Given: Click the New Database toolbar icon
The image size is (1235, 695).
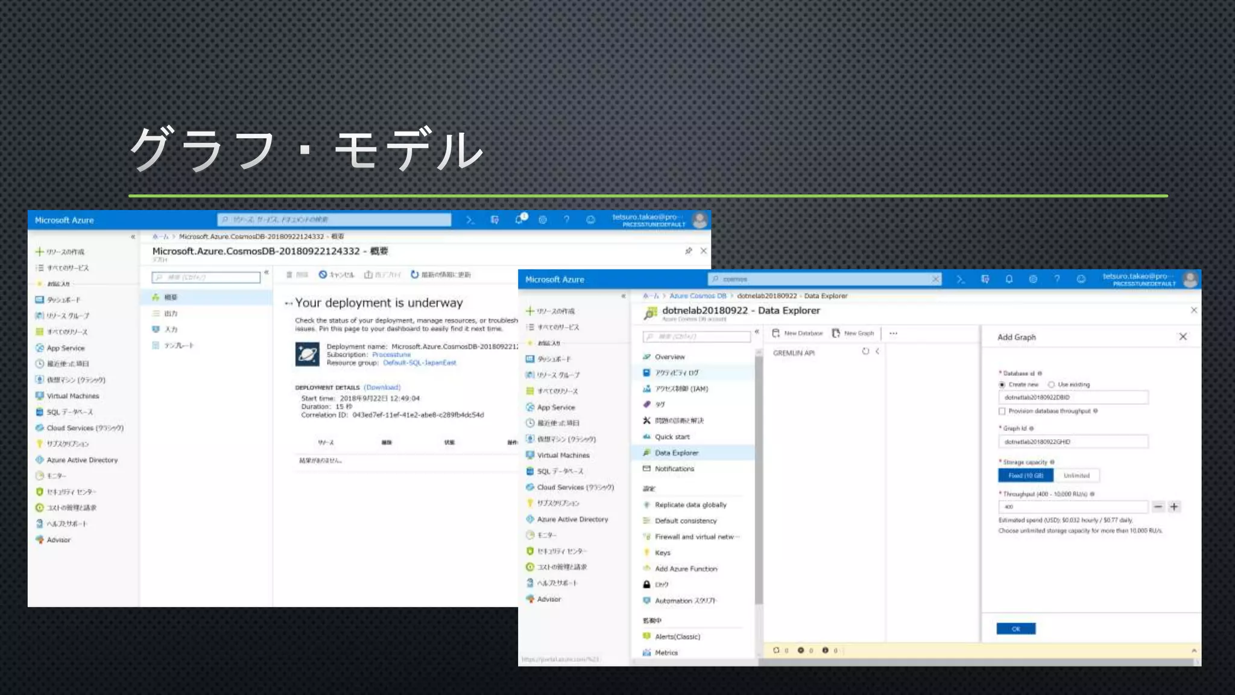Looking at the screenshot, I should tap(776, 333).
